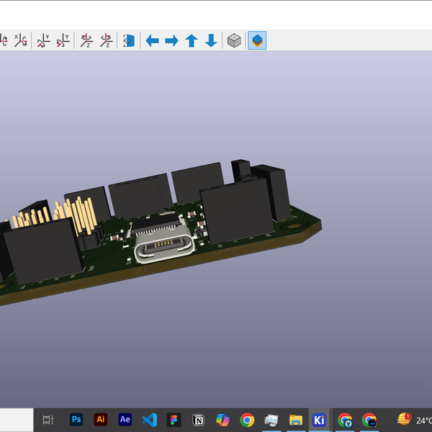432x432 pixels.
Task: Open the Chrome profile with GitHub badge
Action: tap(345, 420)
